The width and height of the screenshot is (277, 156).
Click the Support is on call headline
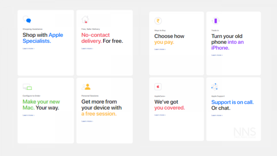coord(233,105)
